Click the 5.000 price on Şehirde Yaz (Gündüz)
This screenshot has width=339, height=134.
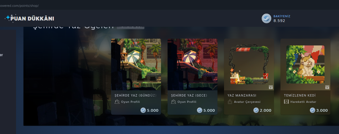point(153,111)
